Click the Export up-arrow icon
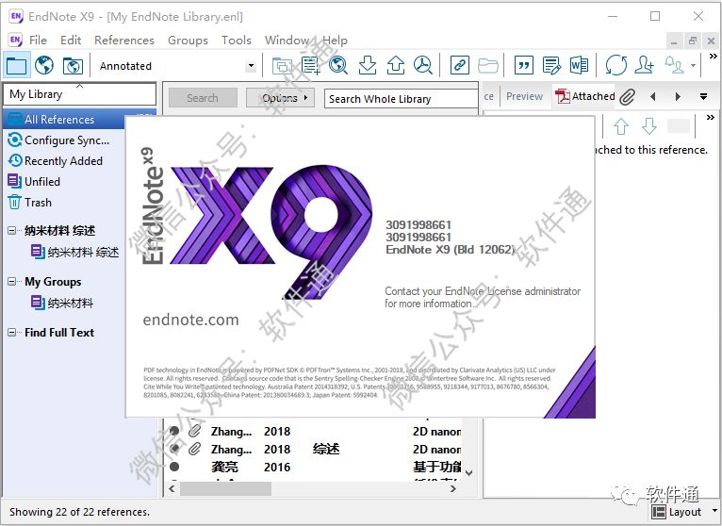 (396, 65)
